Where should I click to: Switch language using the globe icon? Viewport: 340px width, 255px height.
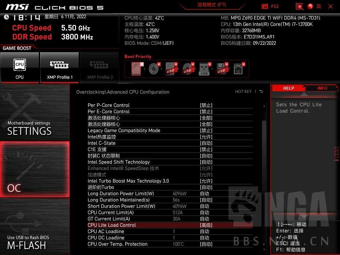pyautogui.click(x=310, y=7)
